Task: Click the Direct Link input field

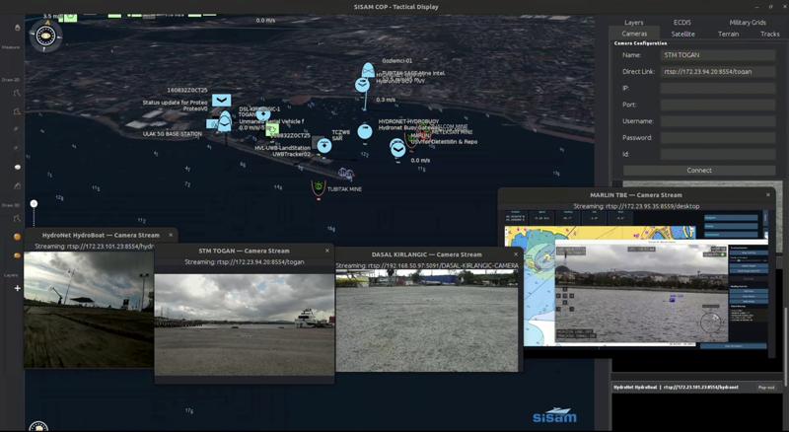Action: tap(717, 72)
